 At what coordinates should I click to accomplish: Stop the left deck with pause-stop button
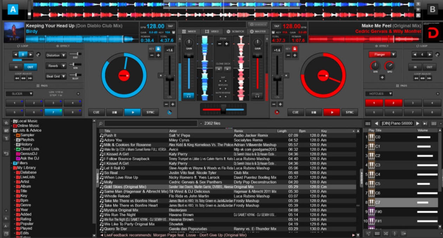[115, 112]
